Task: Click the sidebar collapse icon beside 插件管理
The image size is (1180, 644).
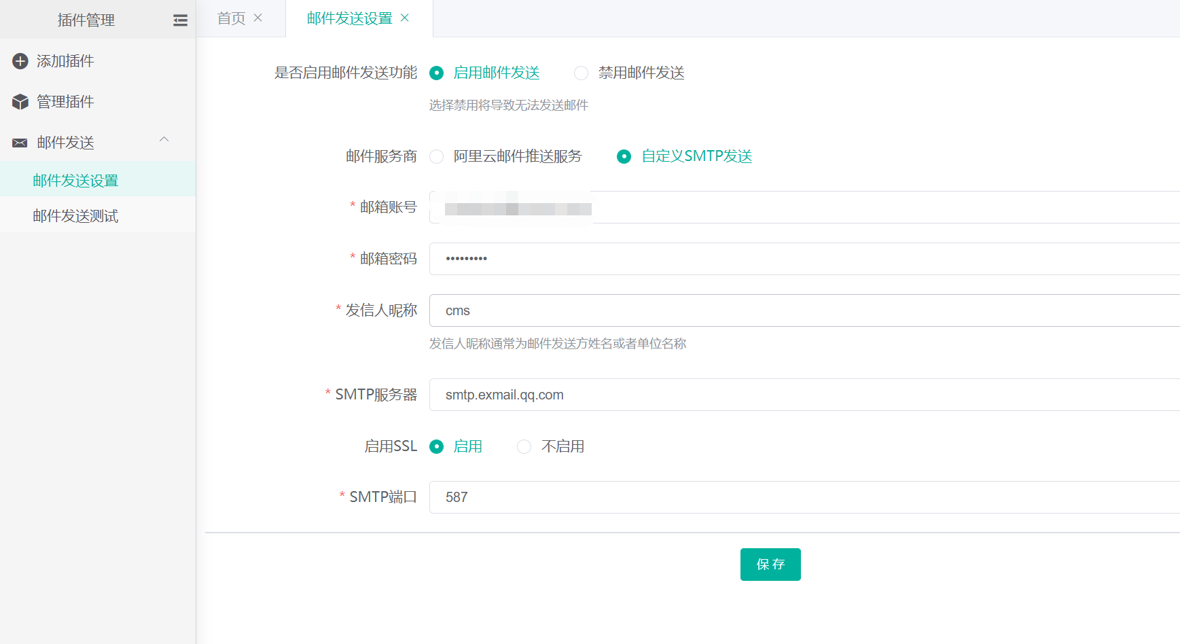Action: tap(180, 20)
